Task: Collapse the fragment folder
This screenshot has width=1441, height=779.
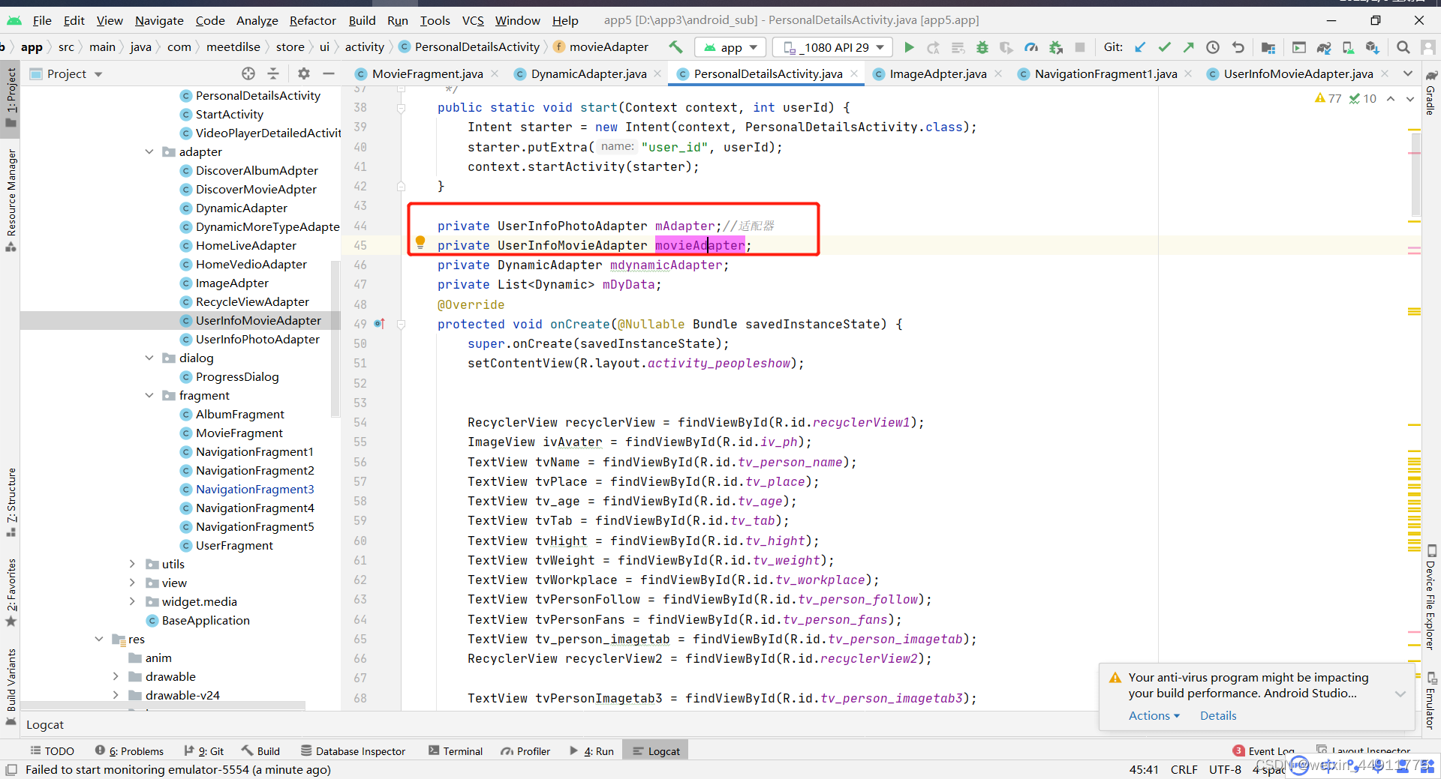Action: (x=149, y=395)
